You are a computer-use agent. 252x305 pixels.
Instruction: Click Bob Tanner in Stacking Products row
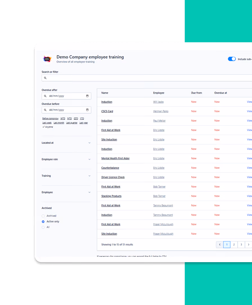159,196
